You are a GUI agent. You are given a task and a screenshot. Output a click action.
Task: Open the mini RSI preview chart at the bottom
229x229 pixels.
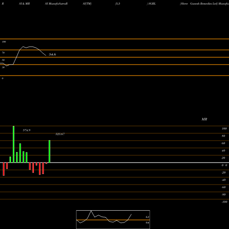point(113,219)
